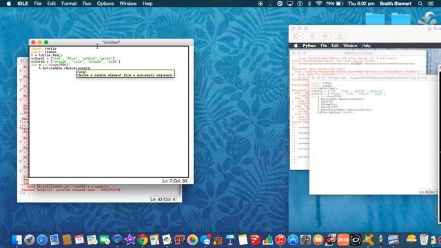Image resolution: width=441 pixels, height=248 pixels.
Task: Open the sidebar view dropdown in Preview
Action: (297, 36)
